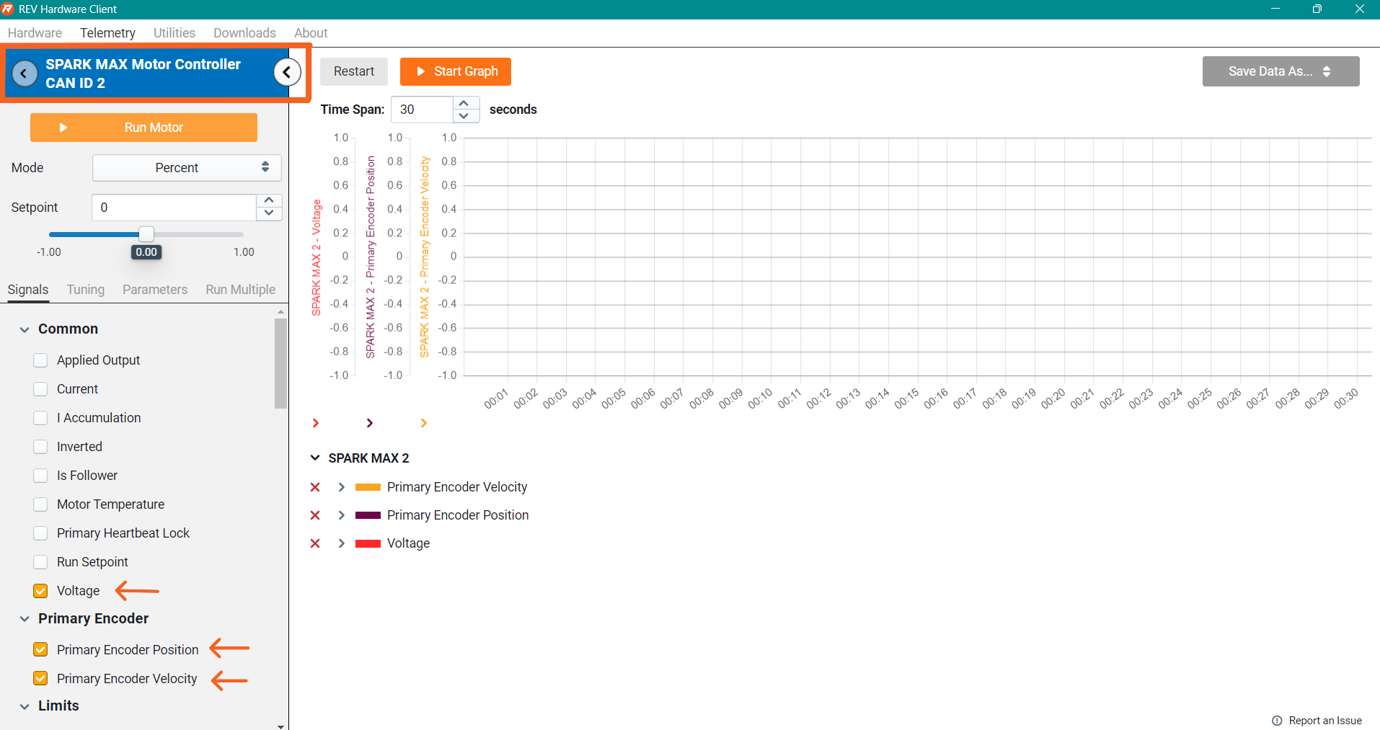Click the setpoint slider handle
1380x730 pixels.
[x=146, y=234]
